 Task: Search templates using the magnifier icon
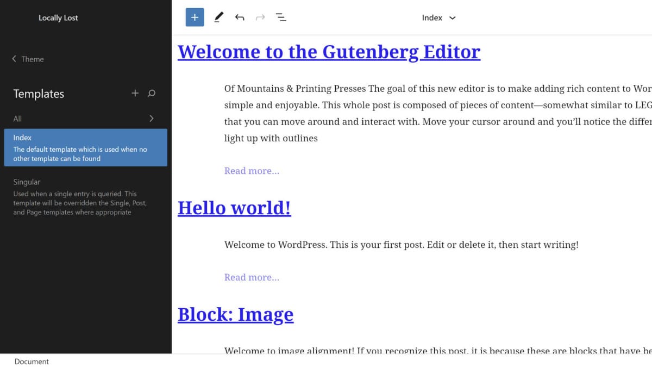click(152, 94)
